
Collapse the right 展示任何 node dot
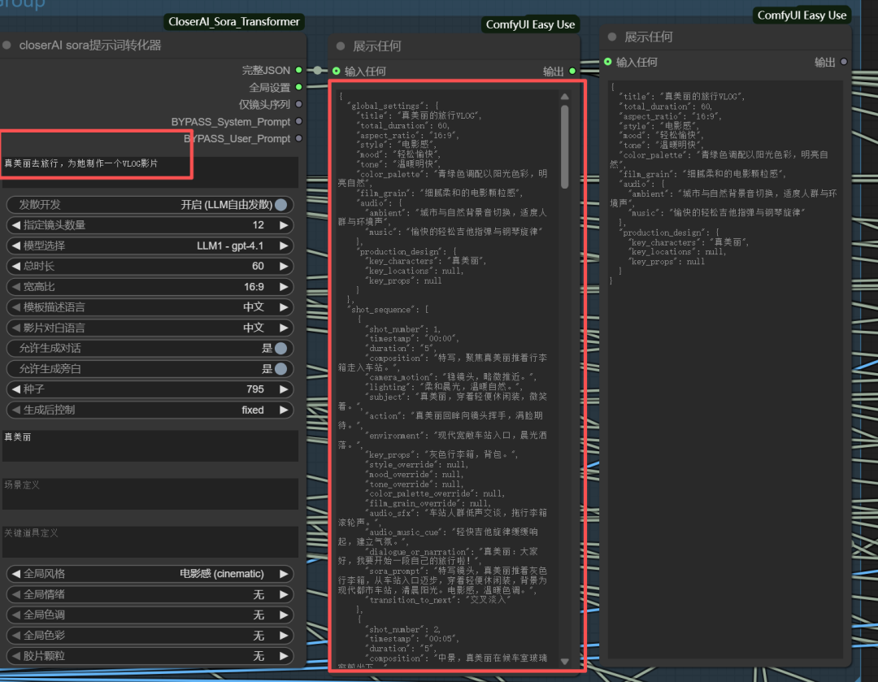(x=612, y=37)
